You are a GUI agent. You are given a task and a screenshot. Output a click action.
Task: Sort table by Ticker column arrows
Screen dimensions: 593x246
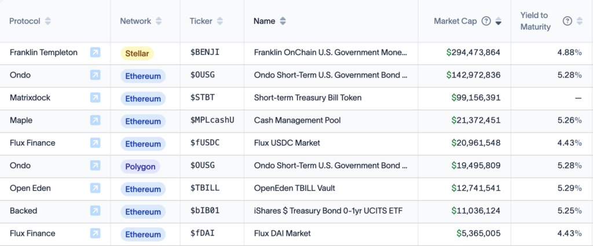[219, 21]
